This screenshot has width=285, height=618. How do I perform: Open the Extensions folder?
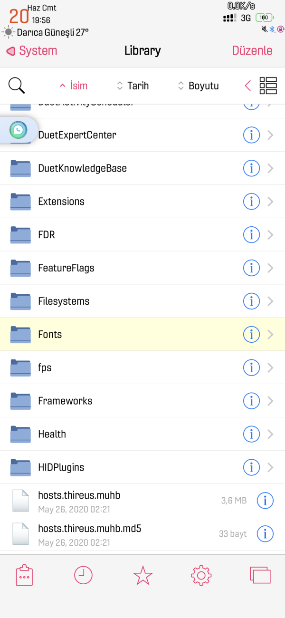point(61,202)
